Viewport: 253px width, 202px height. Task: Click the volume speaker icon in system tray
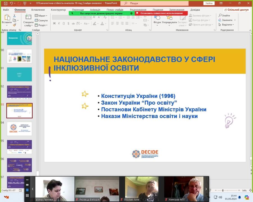(220, 197)
